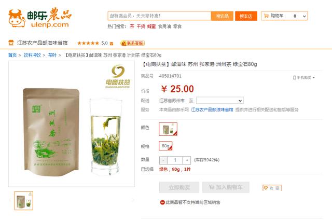This screenshot has width=332, height=221.
Task: Select the 80g specification option
Action: click(x=165, y=146)
